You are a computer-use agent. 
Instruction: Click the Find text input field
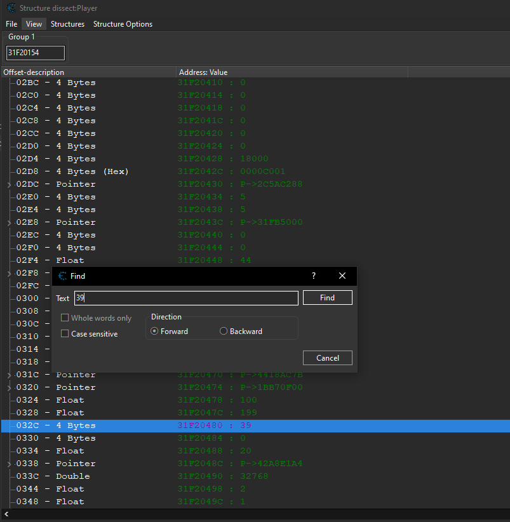(x=185, y=298)
